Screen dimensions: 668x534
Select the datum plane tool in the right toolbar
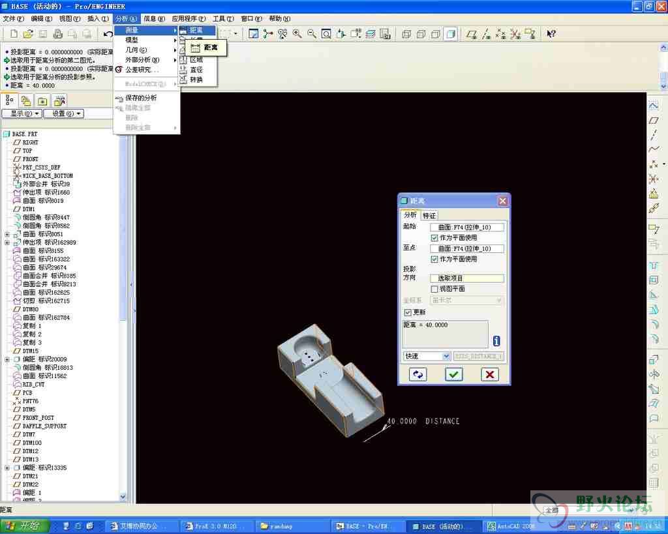coord(654,121)
